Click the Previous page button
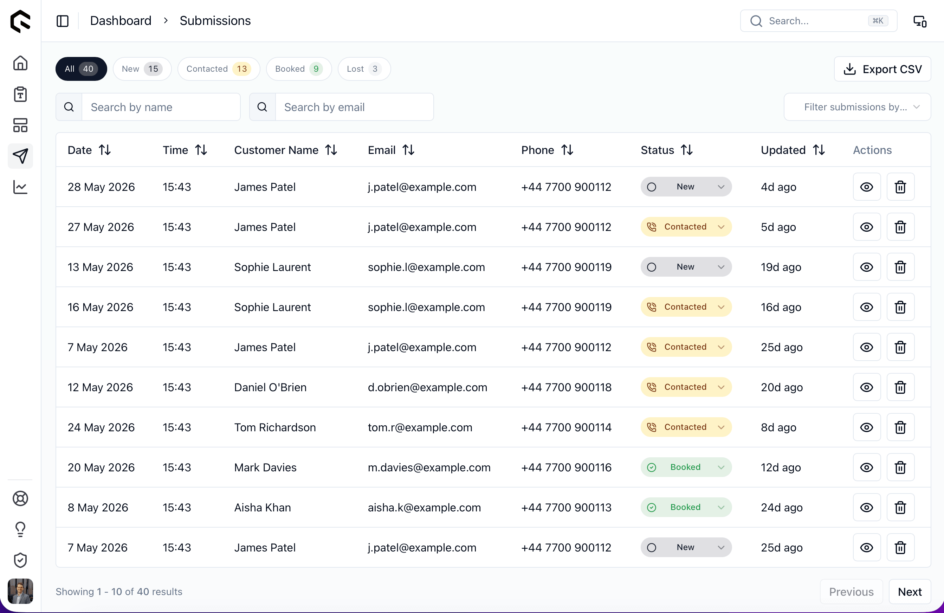The height and width of the screenshot is (613, 944). [x=851, y=592]
